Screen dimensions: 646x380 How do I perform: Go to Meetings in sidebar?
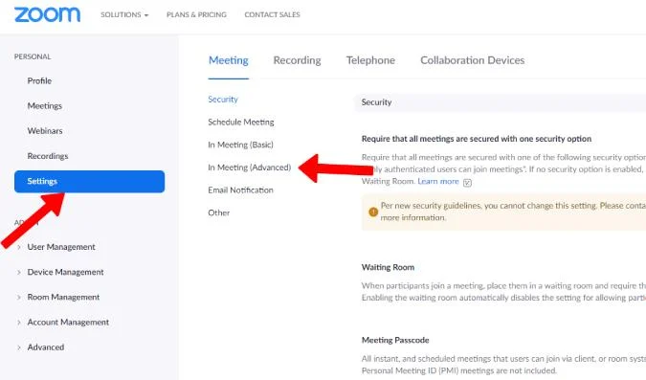pyautogui.click(x=44, y=106)
